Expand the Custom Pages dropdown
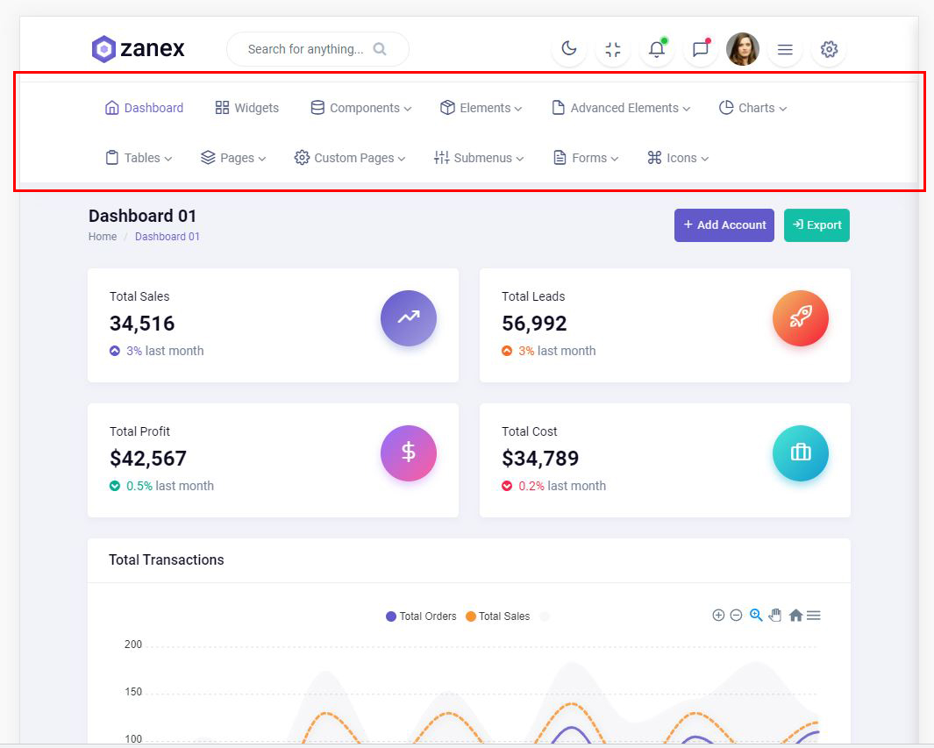The width and height of the screenshot is (934, 748). click(x=350, y=158)
